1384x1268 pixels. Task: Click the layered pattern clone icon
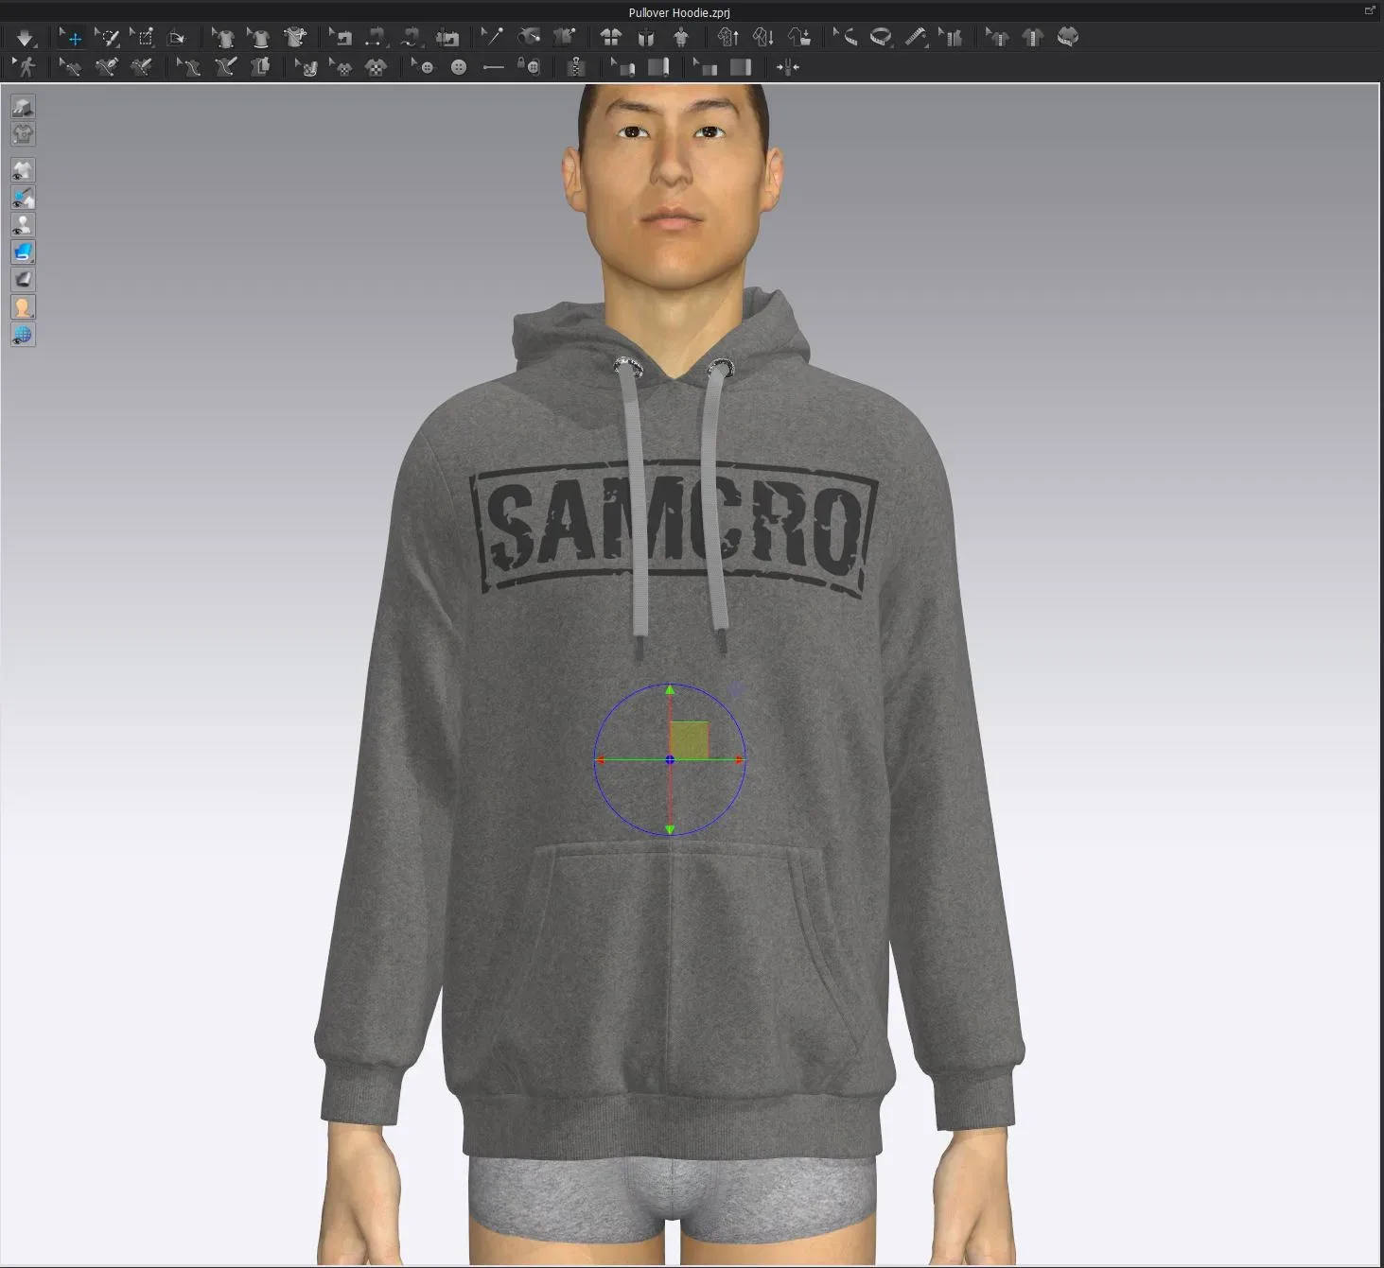click(260, 67)
